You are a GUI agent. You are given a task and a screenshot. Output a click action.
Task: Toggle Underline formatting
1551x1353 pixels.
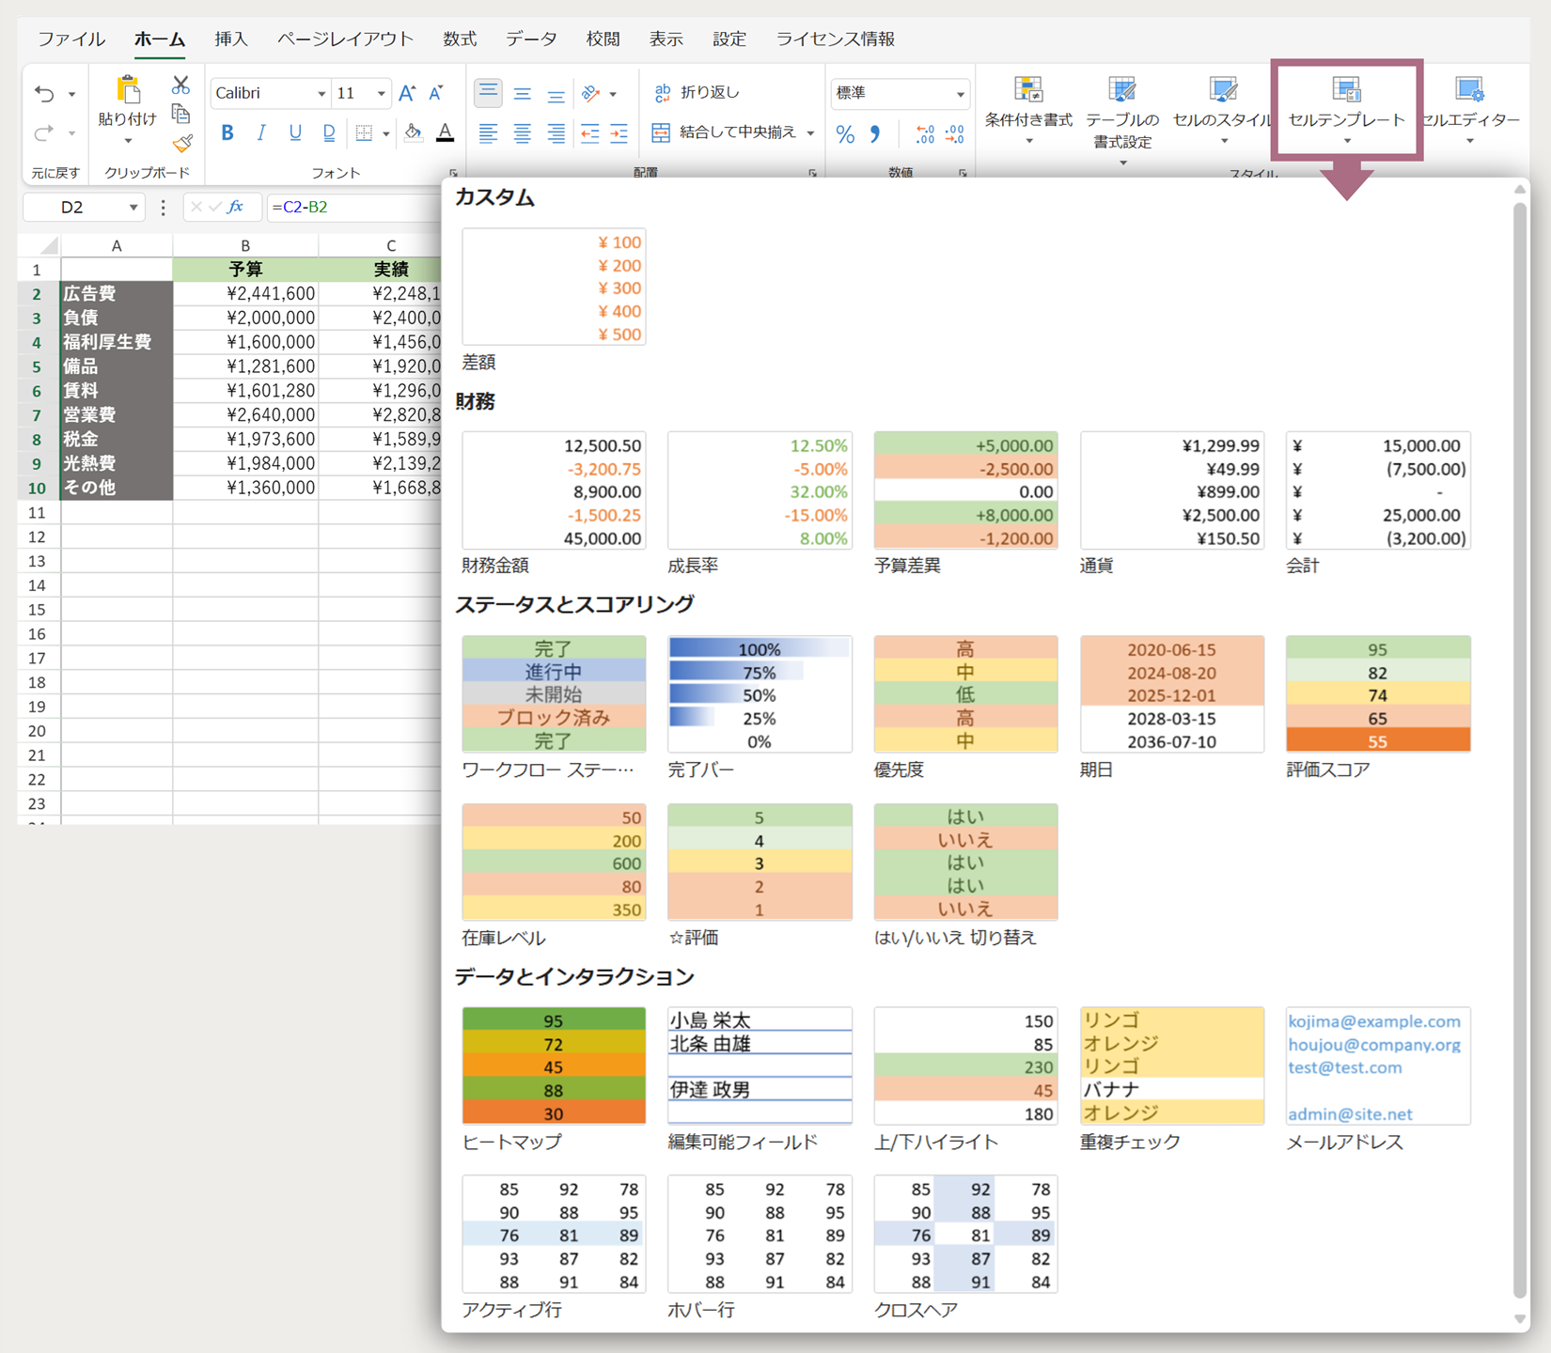click(x=295, y=133)
